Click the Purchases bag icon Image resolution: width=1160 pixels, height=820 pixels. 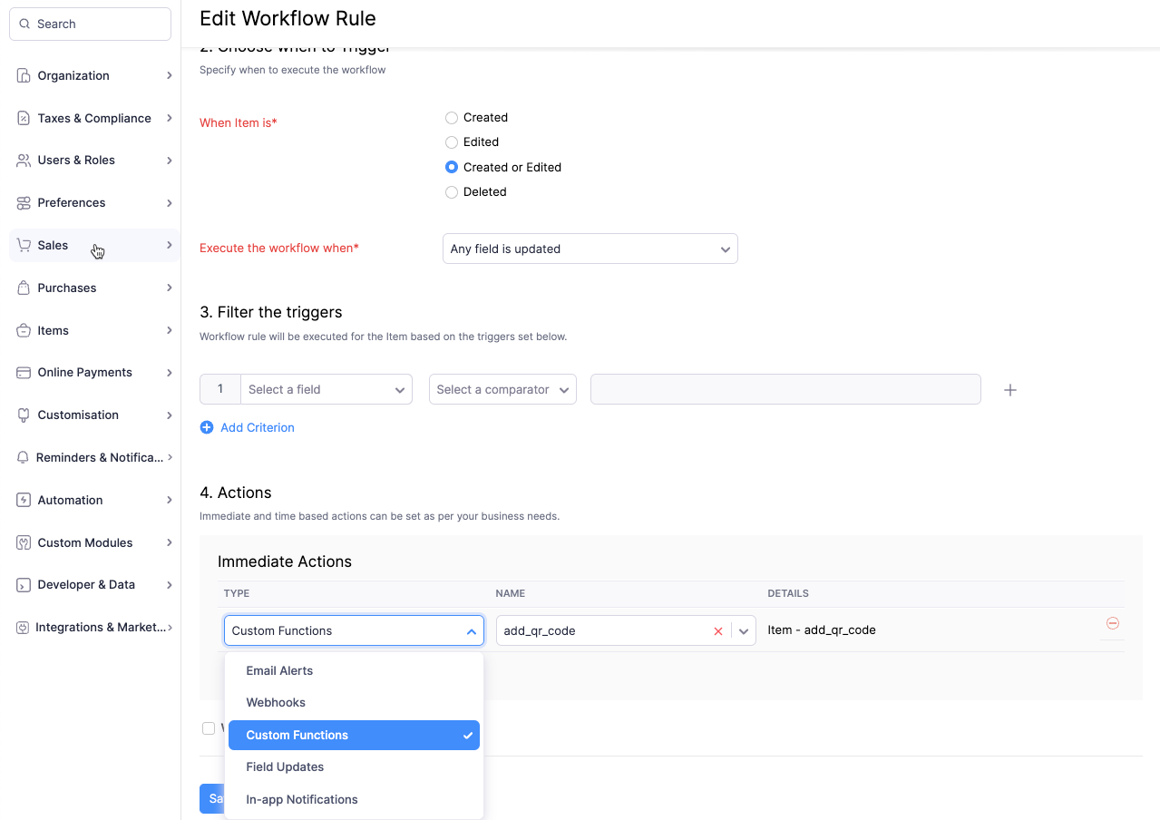(24, 288)
